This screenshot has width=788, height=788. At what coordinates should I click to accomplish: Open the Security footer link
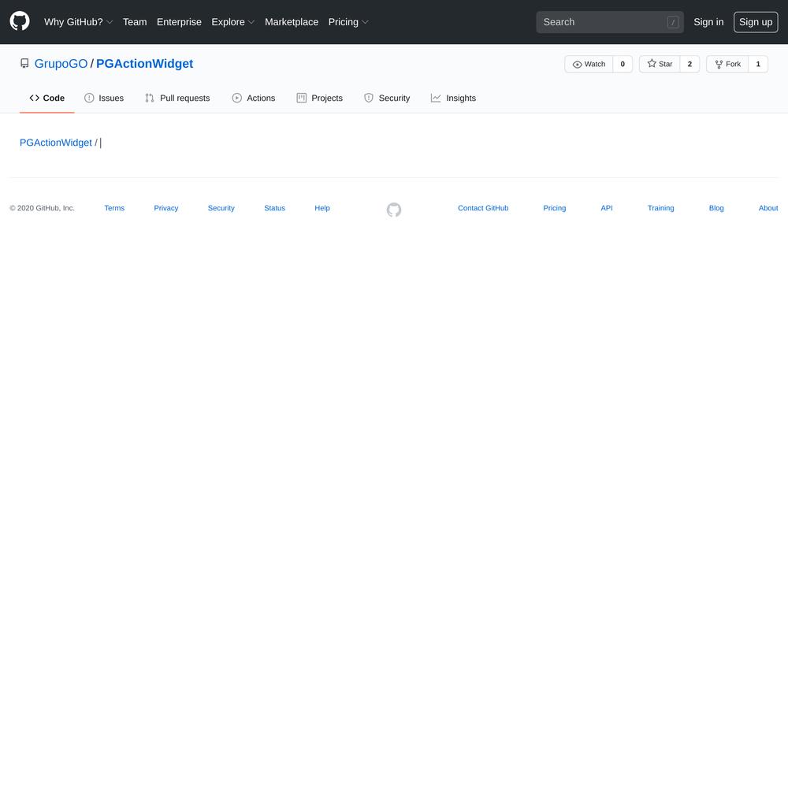point(221,208)
